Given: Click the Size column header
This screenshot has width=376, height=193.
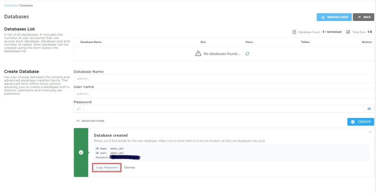Looking at the screenshot, I should [x=203, y=42].
